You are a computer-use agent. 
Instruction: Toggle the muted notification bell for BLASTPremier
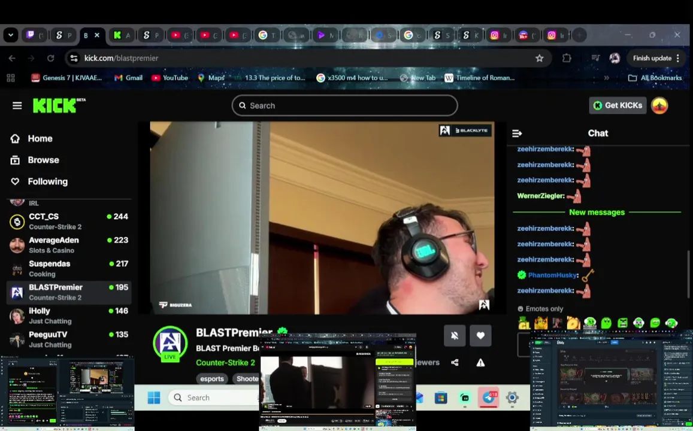(455, 336)
